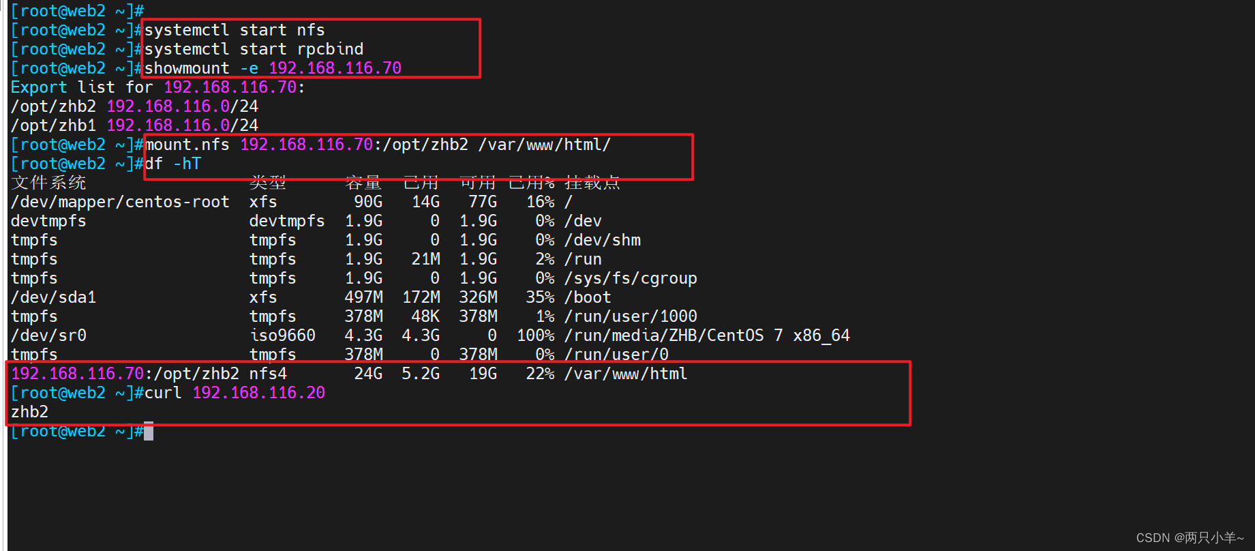Click the 挂载点 column header
This screenshot has width=1255, height=551.
592,183
